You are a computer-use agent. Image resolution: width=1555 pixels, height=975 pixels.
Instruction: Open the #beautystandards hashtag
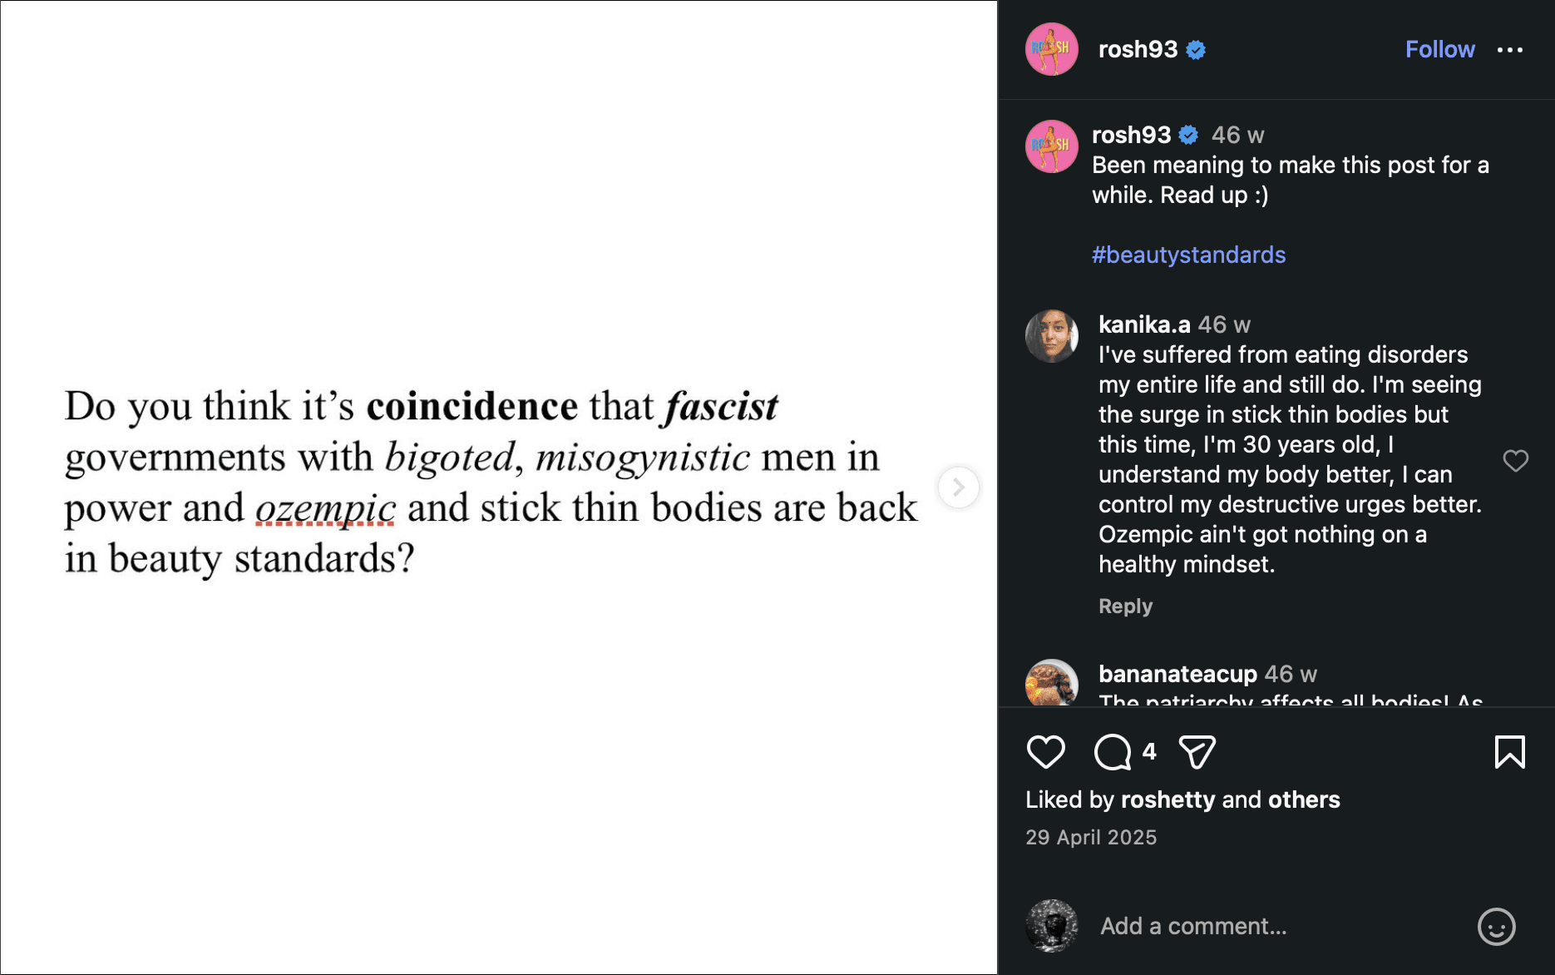click(x=1188, y=255)
